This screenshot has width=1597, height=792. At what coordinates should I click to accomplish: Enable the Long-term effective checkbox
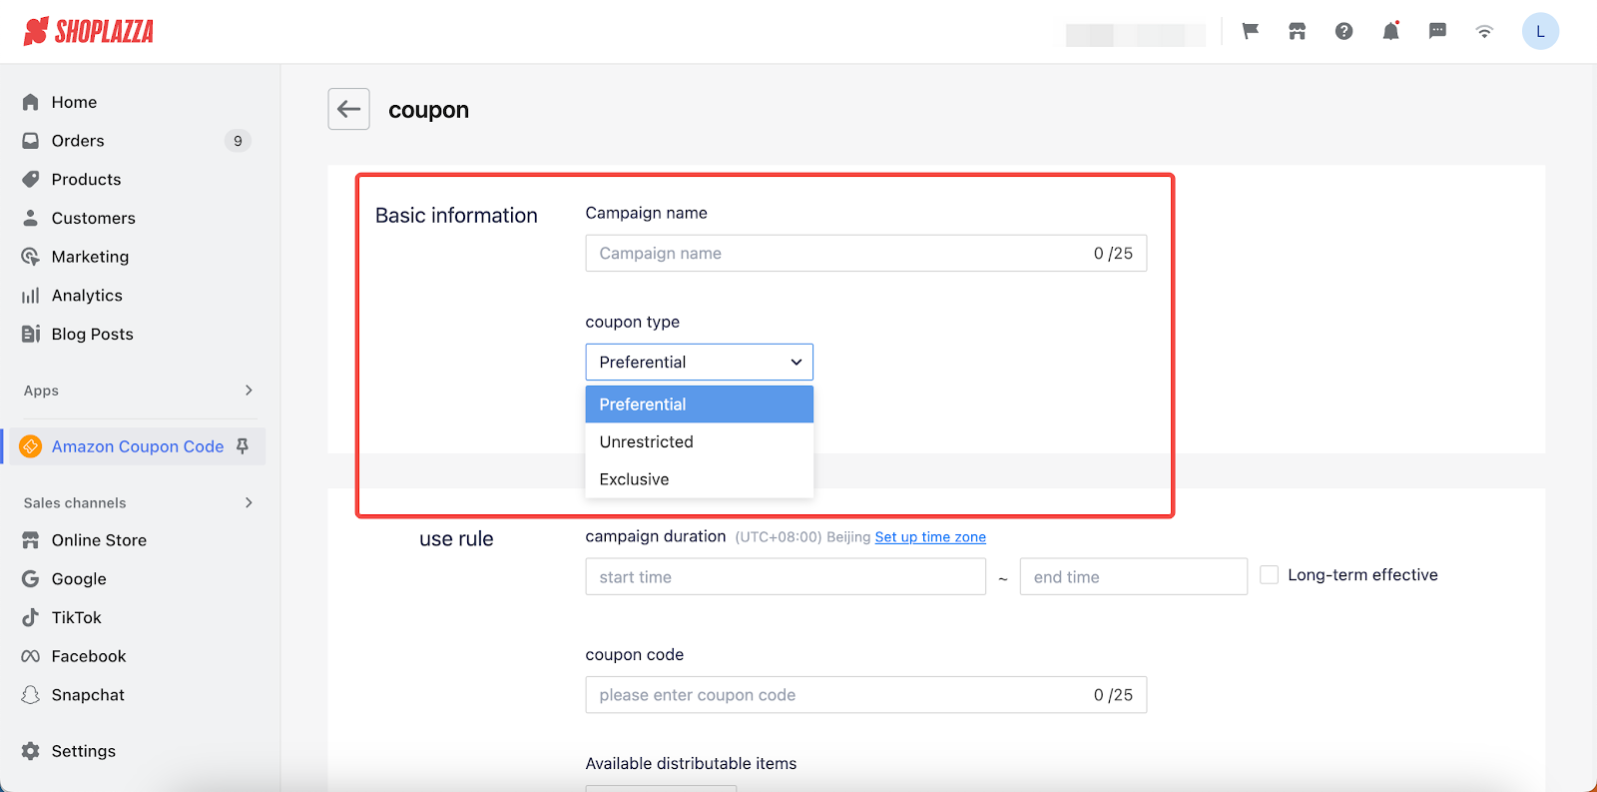pos(1269,575)
